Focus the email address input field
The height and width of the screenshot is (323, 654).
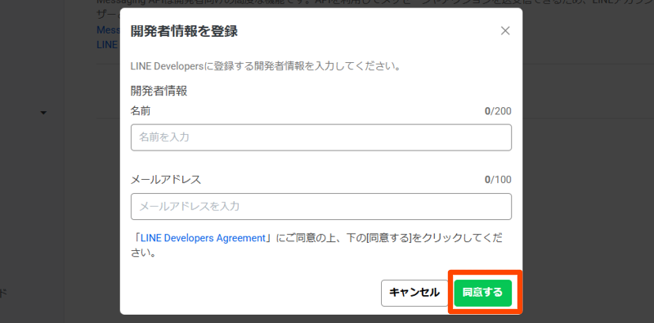(320, 206)
